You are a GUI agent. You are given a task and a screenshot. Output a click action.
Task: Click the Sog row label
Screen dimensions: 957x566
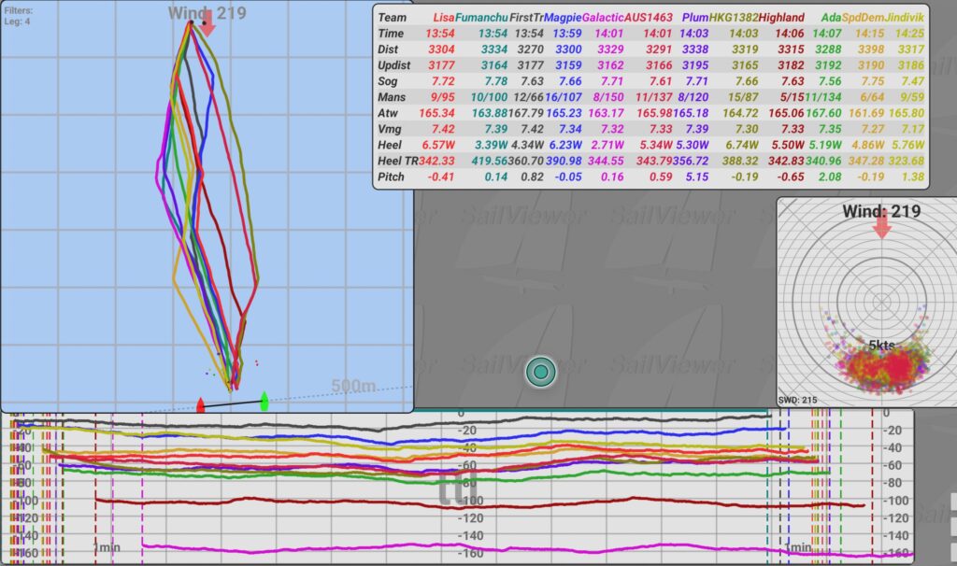388,81
